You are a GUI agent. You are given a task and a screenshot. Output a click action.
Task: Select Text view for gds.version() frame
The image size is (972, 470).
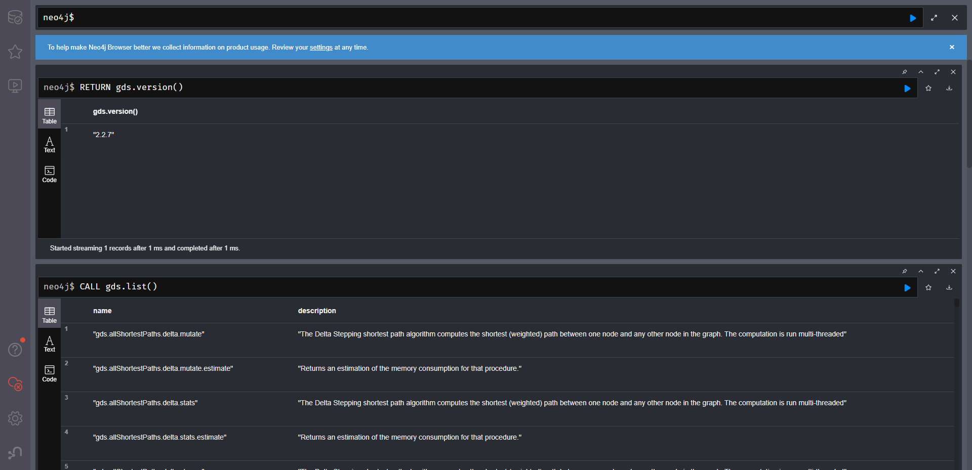pyautogui.click(x=50, y=145)
